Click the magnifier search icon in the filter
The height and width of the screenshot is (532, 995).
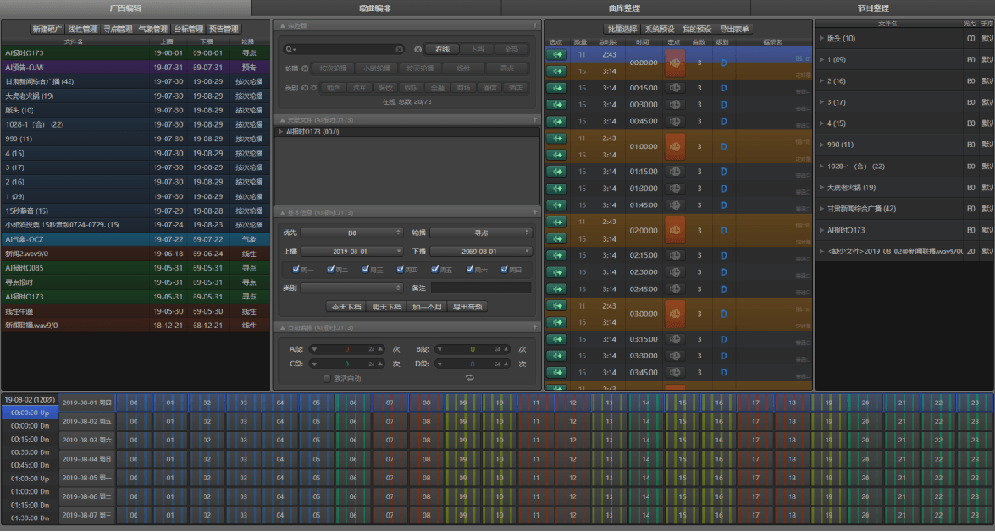pyautogui.click(x=290, y=49)
